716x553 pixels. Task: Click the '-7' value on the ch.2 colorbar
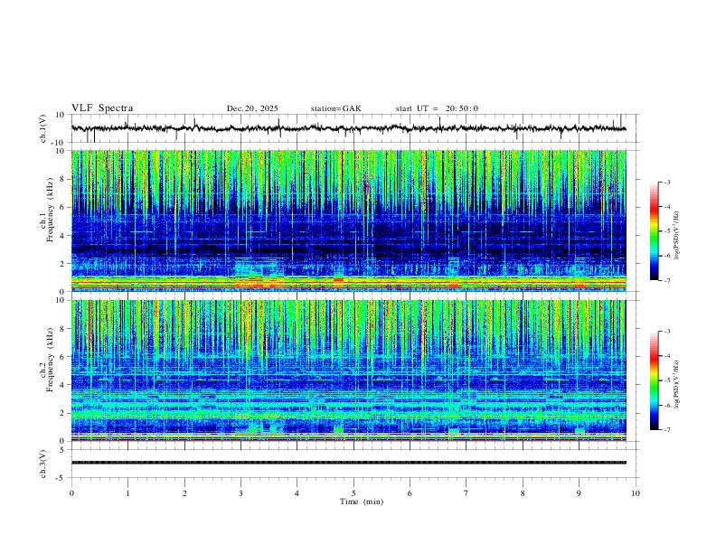[666, 430]
